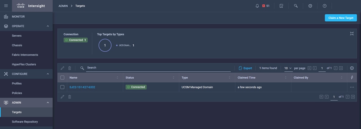Click the targets donut chart showing 1
This screenshot has width=361, height=129.
[105, 46]
